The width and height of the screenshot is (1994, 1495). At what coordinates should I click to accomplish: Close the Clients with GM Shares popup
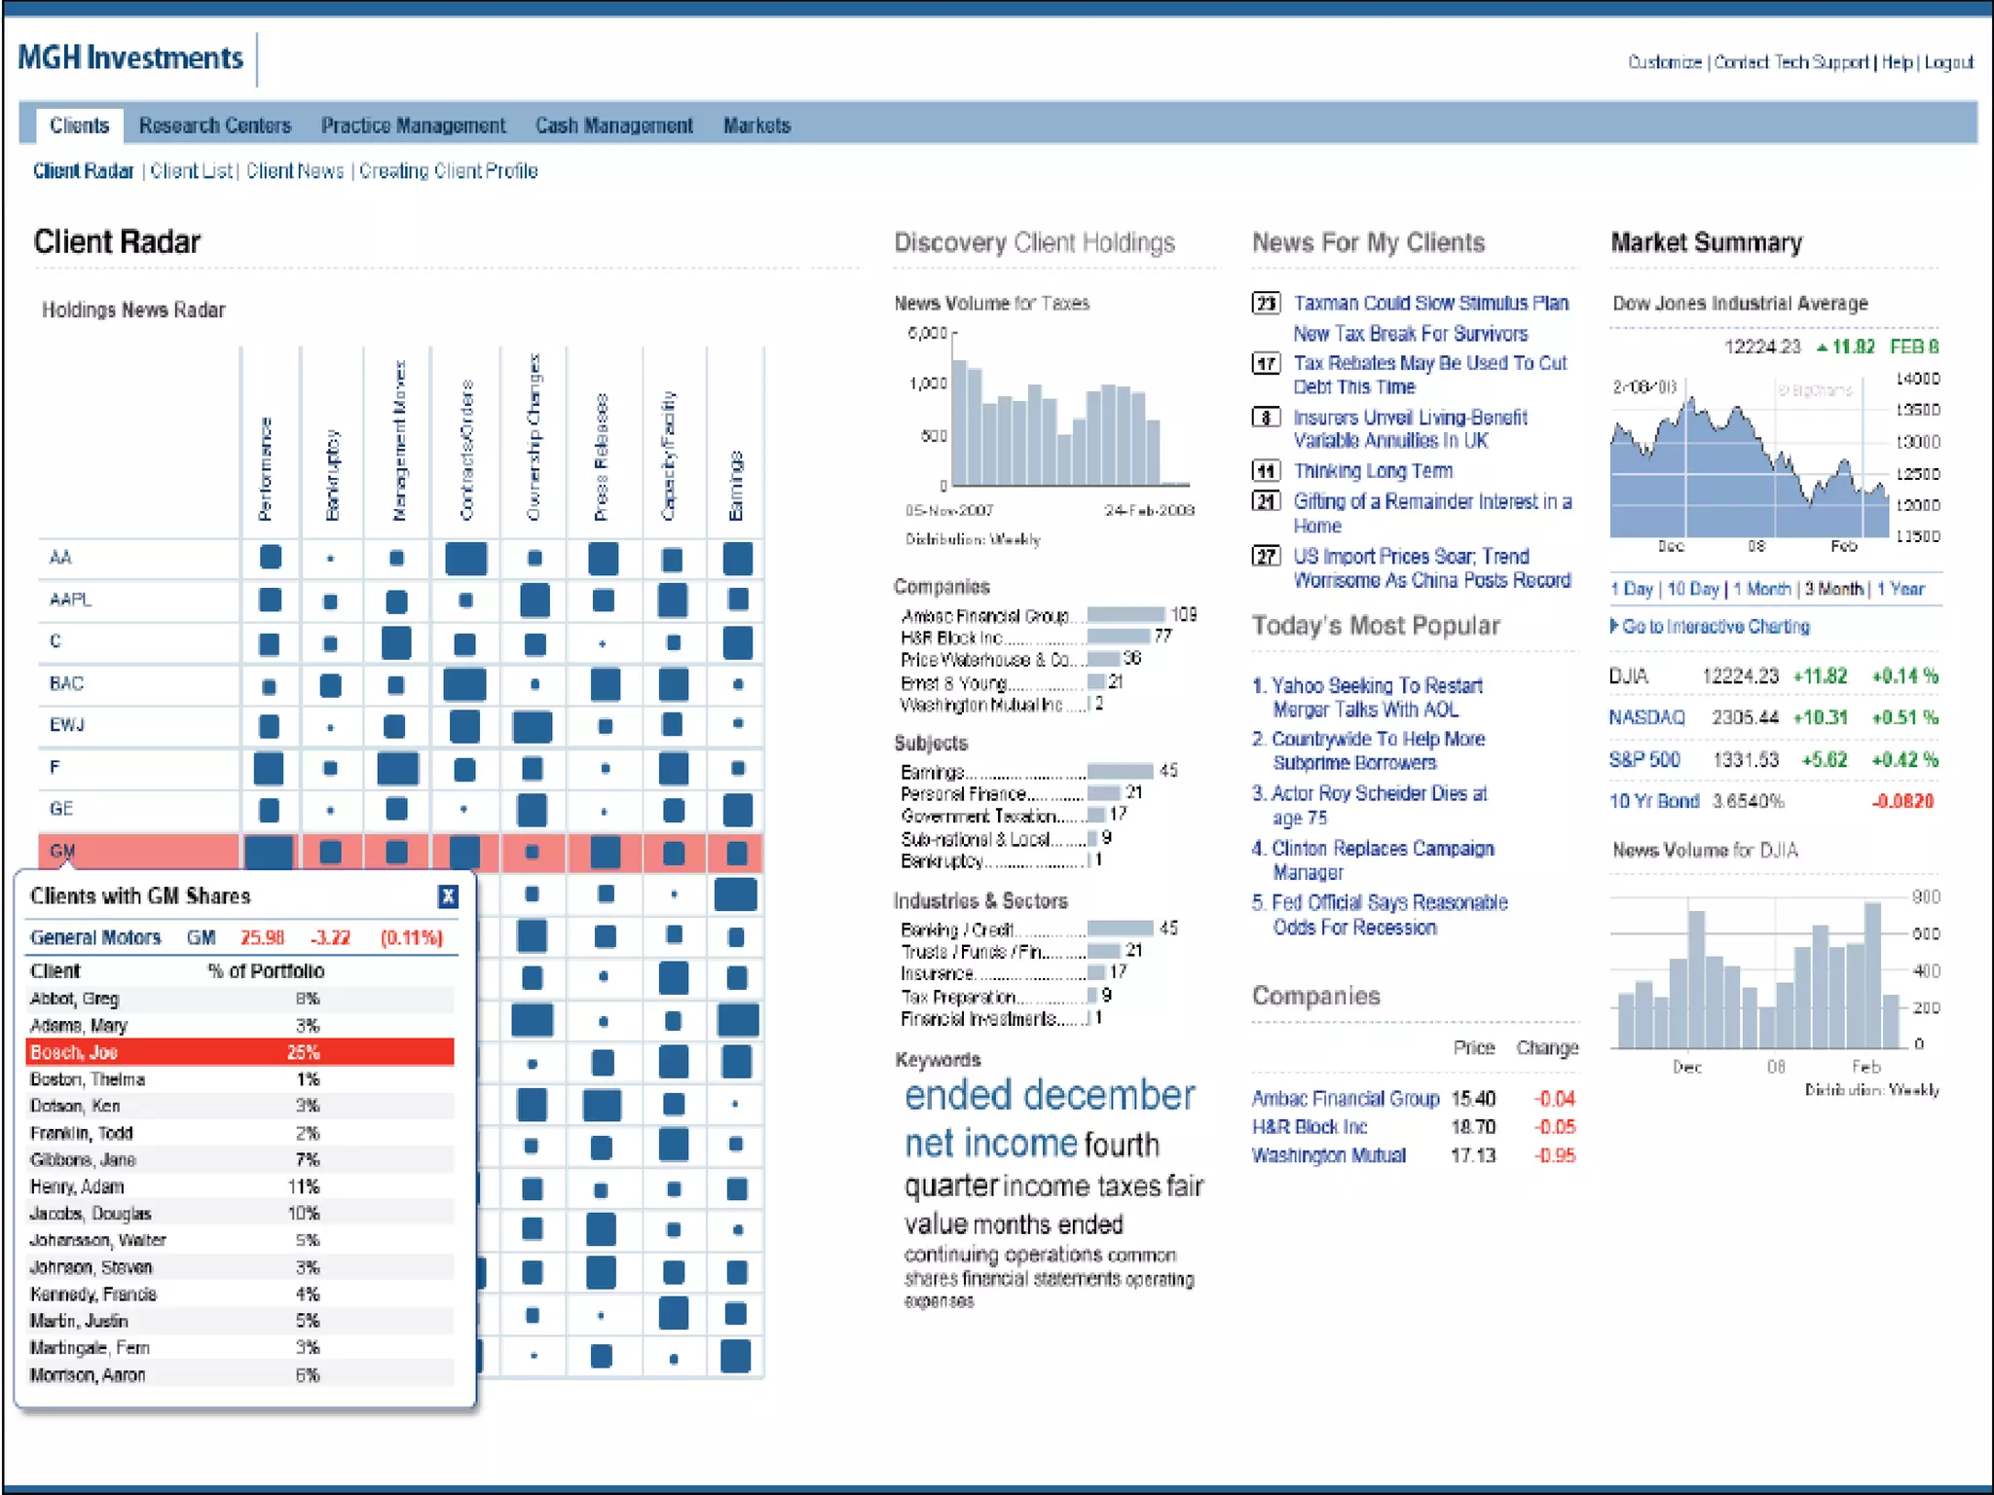447,896
